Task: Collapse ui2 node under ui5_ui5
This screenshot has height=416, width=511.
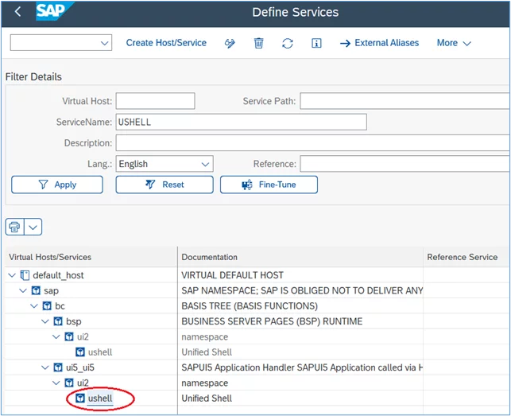Action: coord(56,383)
